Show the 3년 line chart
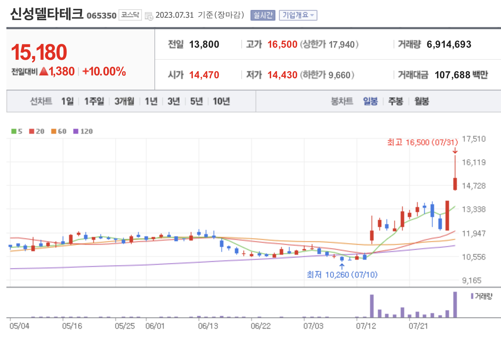The height and width of the screenshot is (343, 501). pos(174,101)
